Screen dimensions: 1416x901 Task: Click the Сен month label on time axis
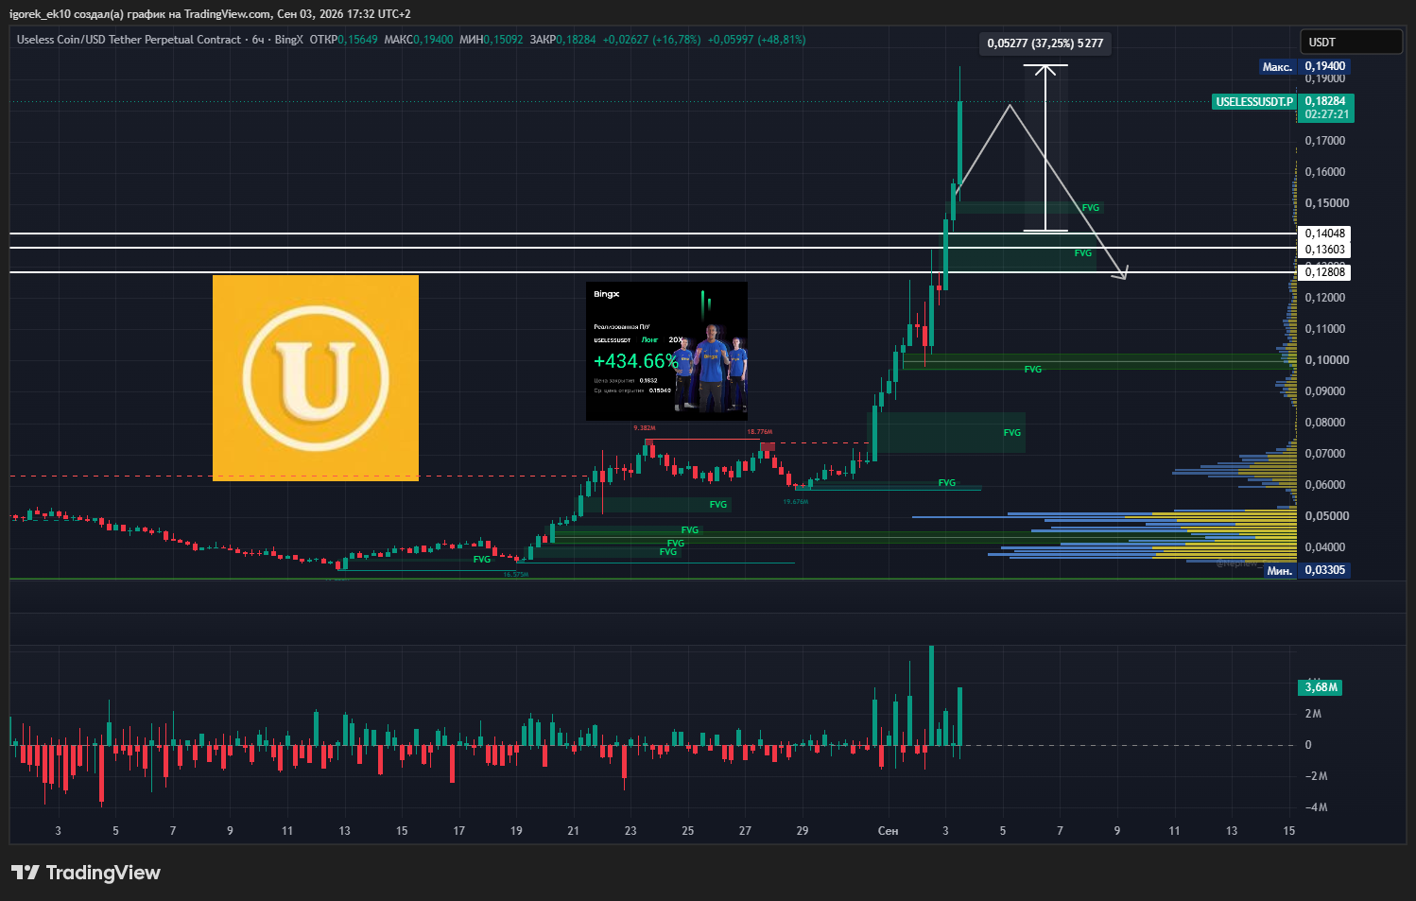[888, 831]
